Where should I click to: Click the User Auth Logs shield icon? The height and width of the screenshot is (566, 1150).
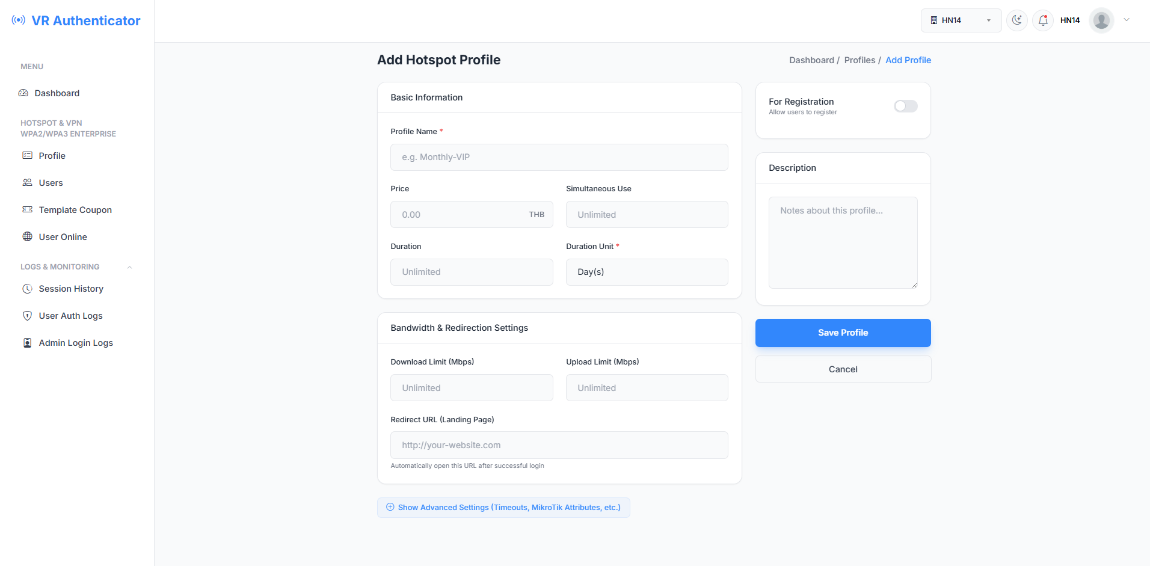pyautogui.click(x=27, y=316)
